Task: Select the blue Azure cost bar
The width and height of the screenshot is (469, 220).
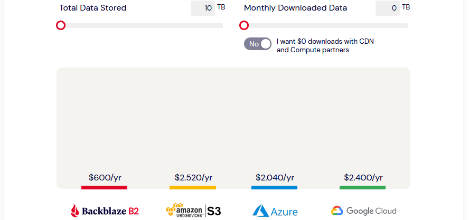Action: 274,187
